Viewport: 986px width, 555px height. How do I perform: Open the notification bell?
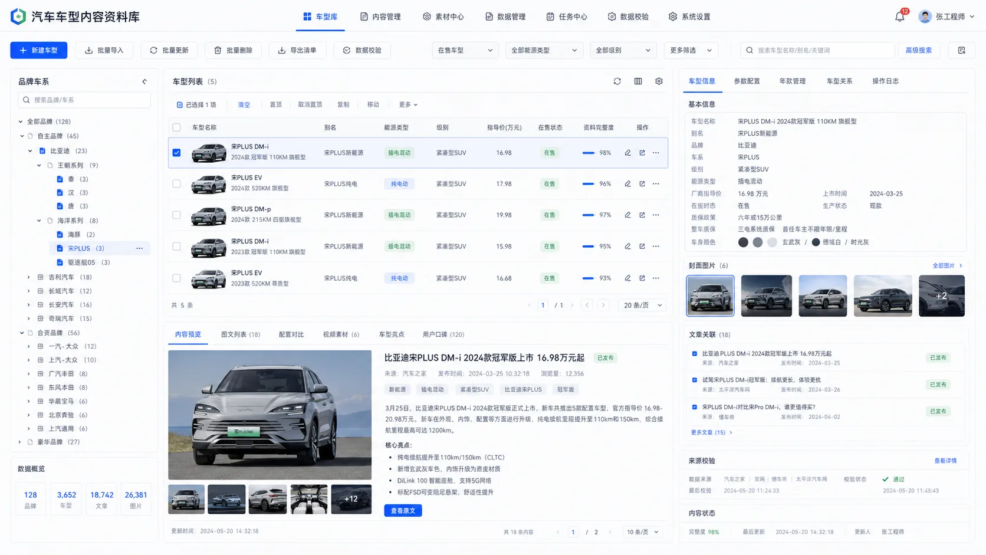(899, 17)
